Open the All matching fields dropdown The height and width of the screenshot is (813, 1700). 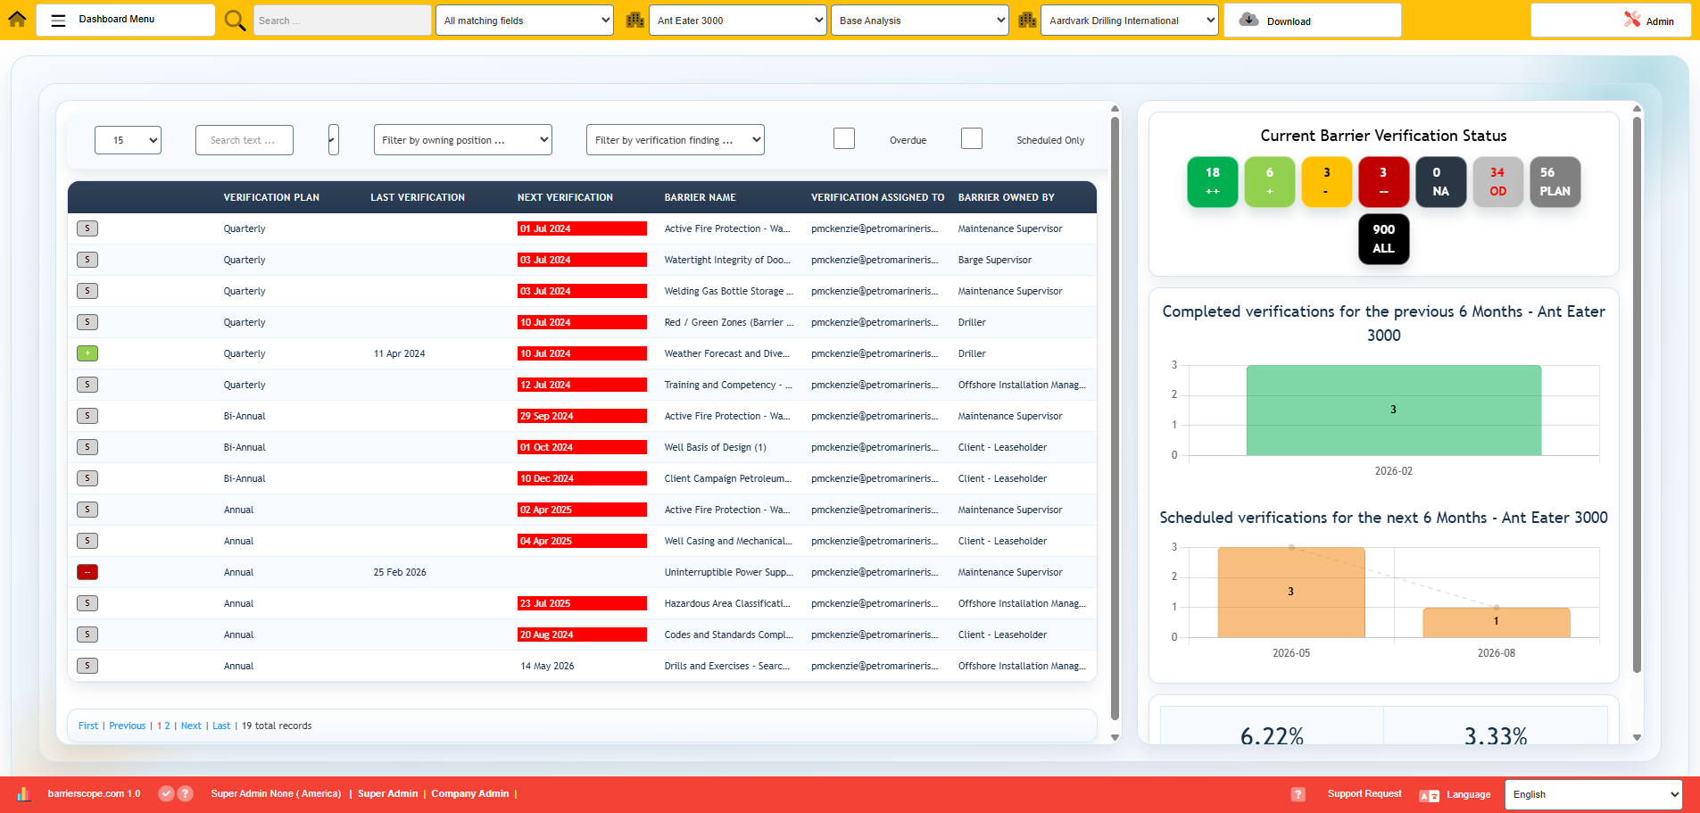pyautogui.click(x=525, y=21)
